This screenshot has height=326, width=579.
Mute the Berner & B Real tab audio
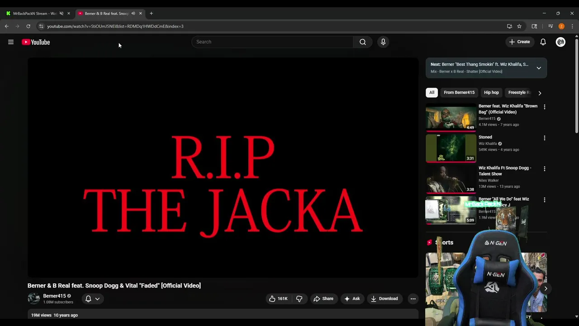[x=133, y=13]
